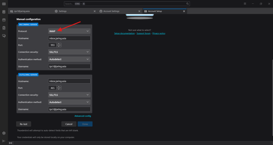This screenshot has width=273, height=145.
Task: Open the Mail space icon in sidebar
Action: pos(4,4)
